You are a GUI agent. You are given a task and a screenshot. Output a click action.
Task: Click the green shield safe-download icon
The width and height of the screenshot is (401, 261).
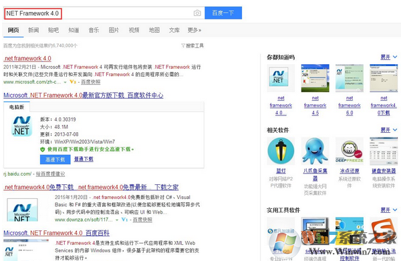[x=43, y=150]
